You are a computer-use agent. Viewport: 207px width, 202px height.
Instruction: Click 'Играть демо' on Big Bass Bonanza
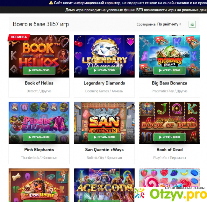(x=169, y=70)
